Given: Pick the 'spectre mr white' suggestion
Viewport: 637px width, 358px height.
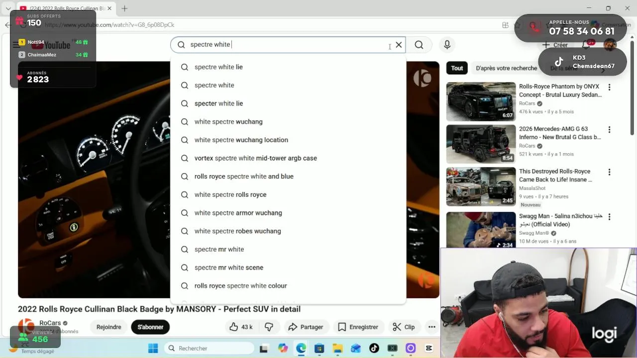Looking at the screenshot, I should coord(288,249).
